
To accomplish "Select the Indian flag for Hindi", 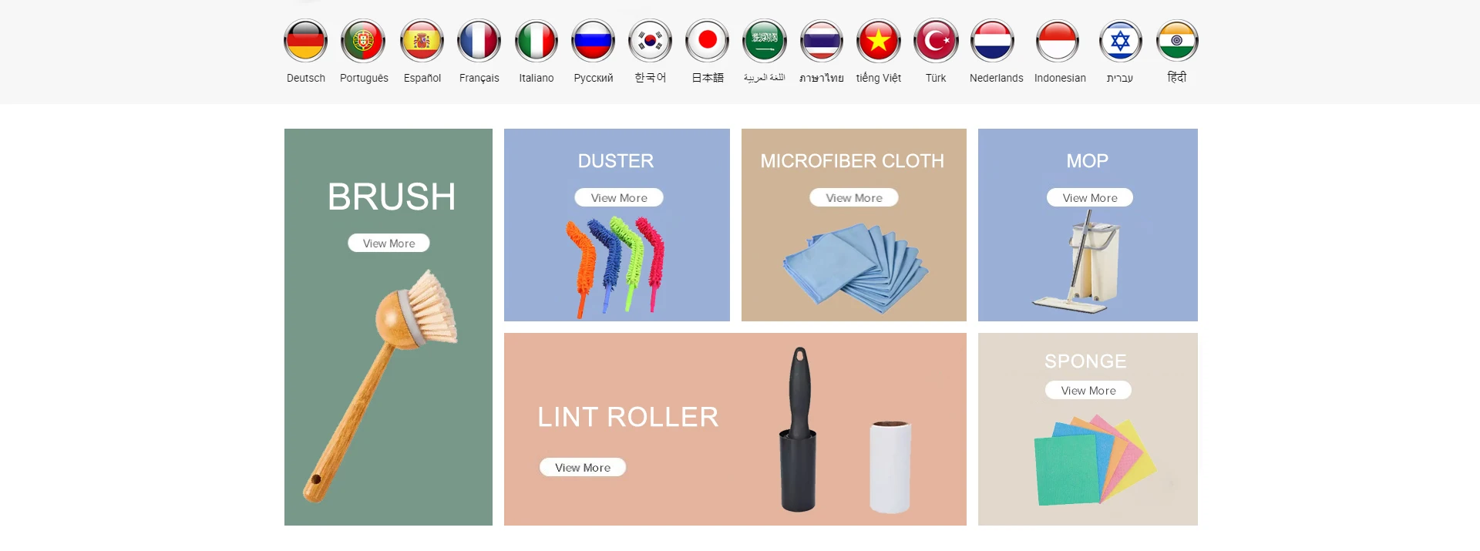I will pyautogui.click(x=1177, y=40).
